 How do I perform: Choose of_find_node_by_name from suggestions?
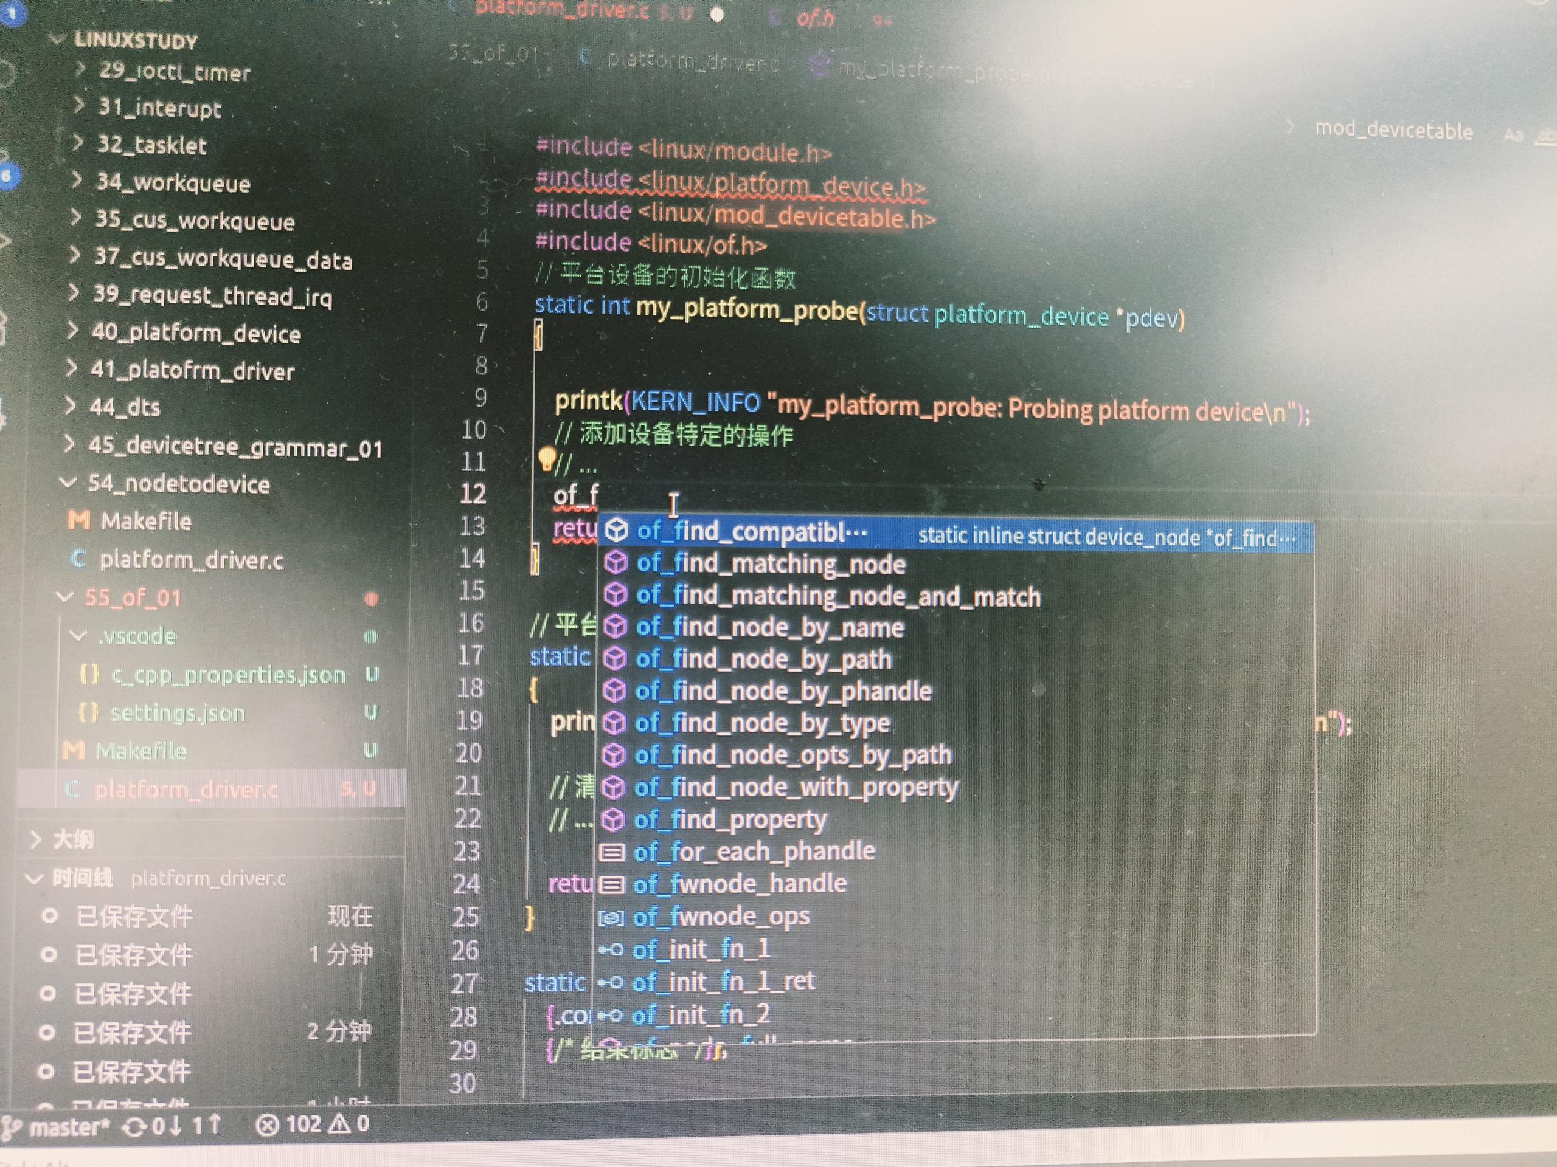click(x=769, y=627)
